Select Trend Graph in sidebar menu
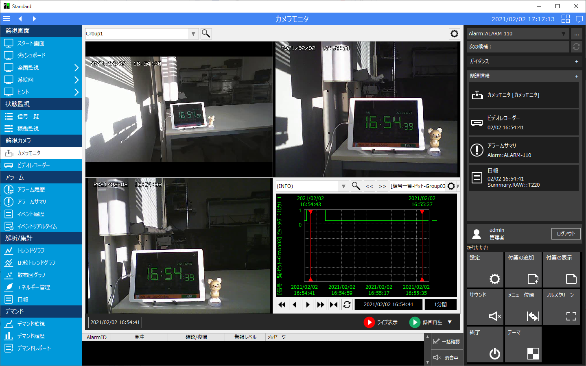The height and width of the screenshot is (366, 586). coord(31,251)
